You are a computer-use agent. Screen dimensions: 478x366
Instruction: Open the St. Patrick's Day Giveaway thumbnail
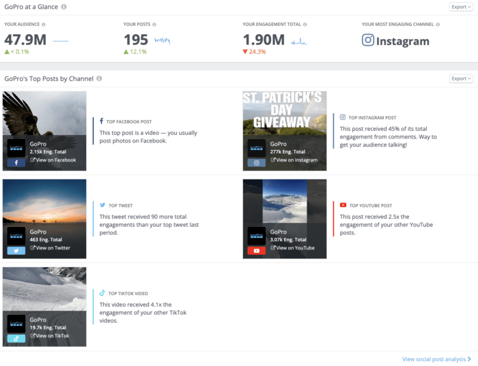[284, 112]
